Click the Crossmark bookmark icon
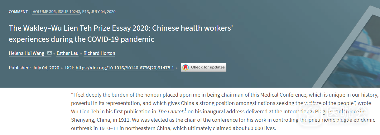The height and width of the screenshot is (135, 380). [x=185, y=67]
